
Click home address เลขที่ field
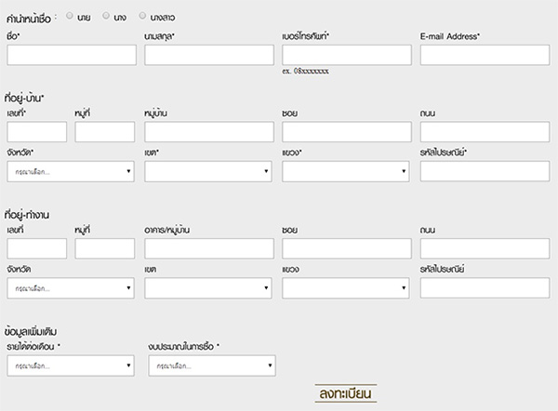[36, 132]
